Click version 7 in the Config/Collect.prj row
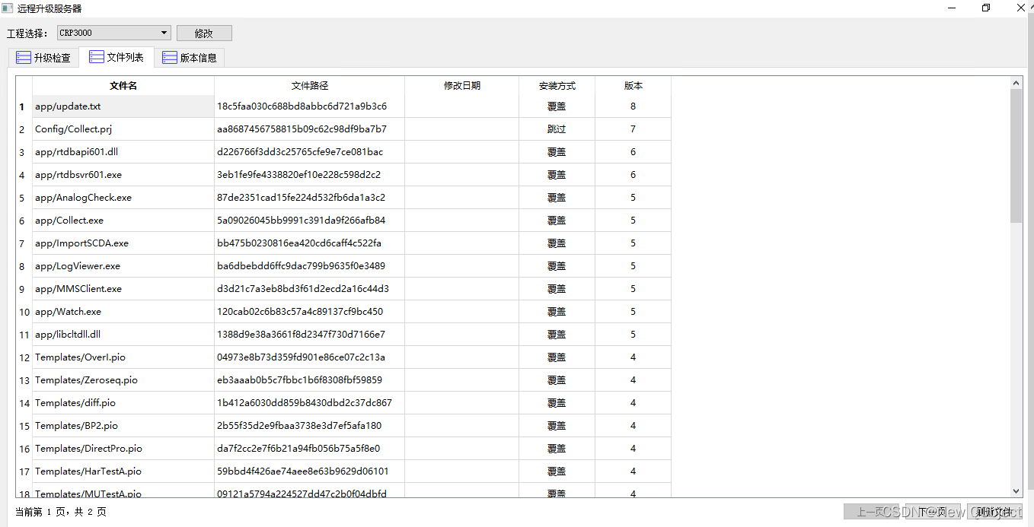This screenshot has width=1034, height=527. pyautogui.click(x=633, y=129)
